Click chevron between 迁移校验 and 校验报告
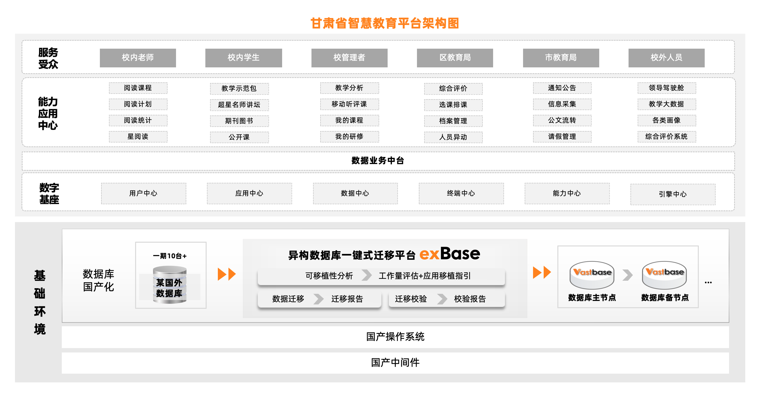The height and width of the screenshot is (398, 764). click(442, 299)
